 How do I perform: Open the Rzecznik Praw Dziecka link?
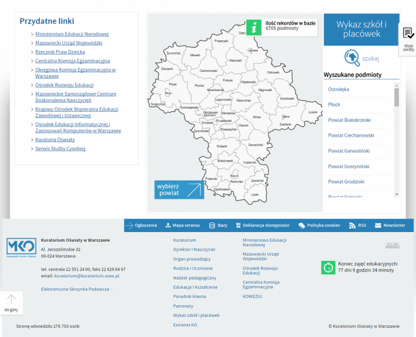tap(60, 52)
